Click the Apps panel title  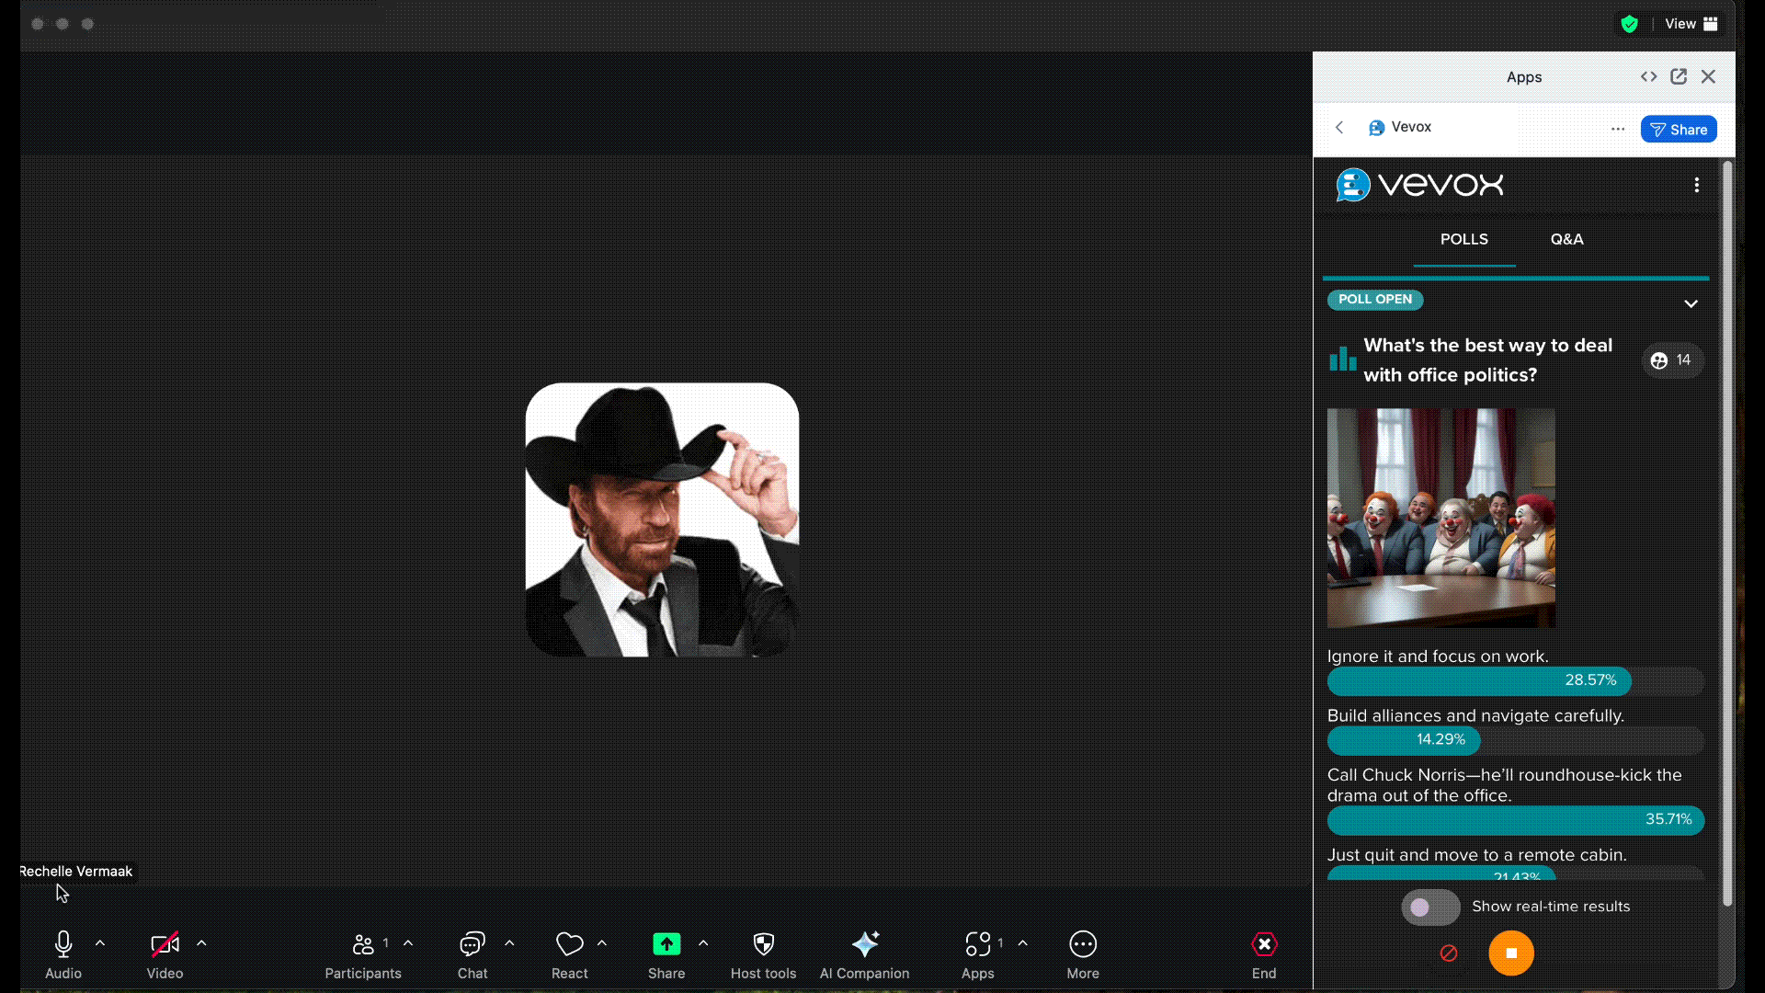1523,77
